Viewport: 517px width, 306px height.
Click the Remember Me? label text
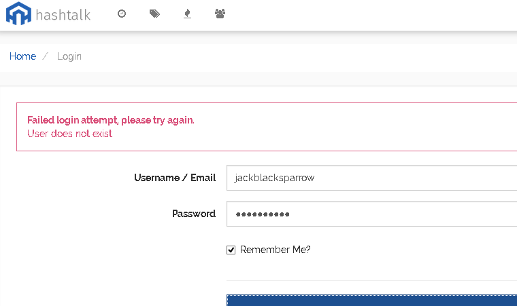[276, 250]
